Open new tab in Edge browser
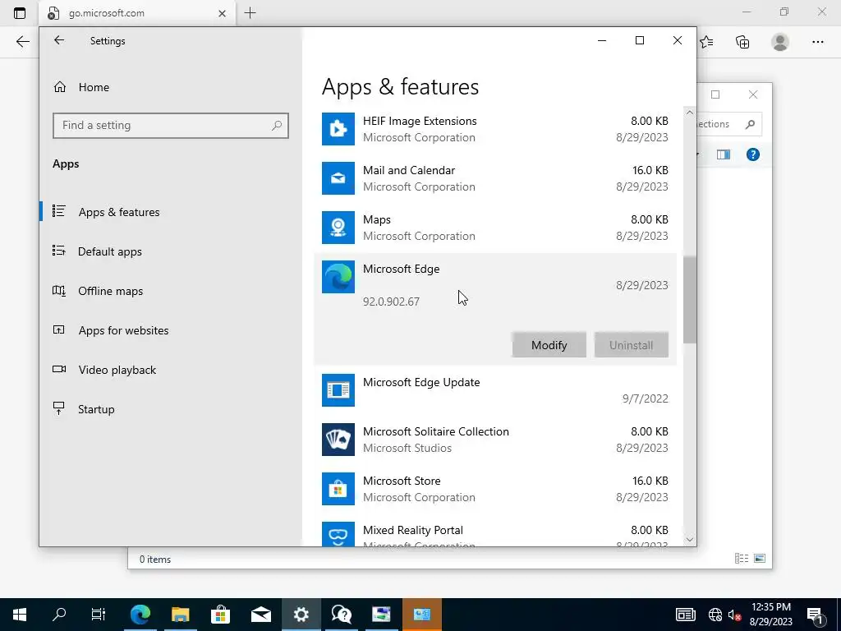This screenshot has width=841, height=631. pyautogui.click(x=250, y=13)
